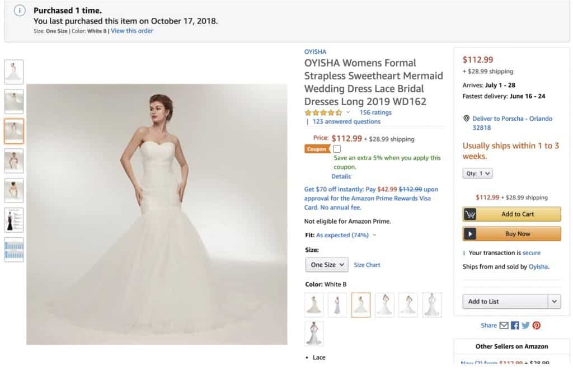The width and height of the screenshot is (573, 371).
Task: Click the location pin delivery icon
Action: coord(466,119)
